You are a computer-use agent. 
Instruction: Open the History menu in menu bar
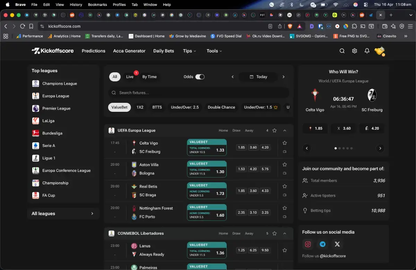(x=76, y=4)
